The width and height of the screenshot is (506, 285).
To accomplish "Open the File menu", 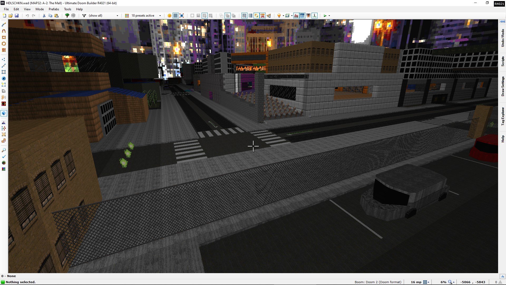I will click(6, 9).
